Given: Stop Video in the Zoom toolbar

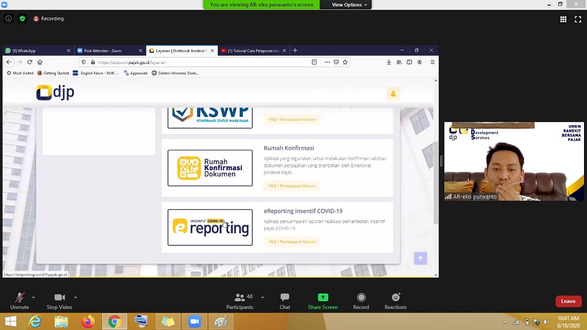Looking at the screenshot, I should pyautogui.click(x=59, y=301).
